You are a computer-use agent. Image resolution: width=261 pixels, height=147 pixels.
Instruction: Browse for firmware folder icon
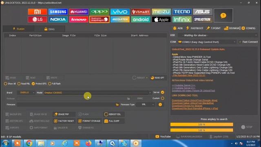[117, 105]
